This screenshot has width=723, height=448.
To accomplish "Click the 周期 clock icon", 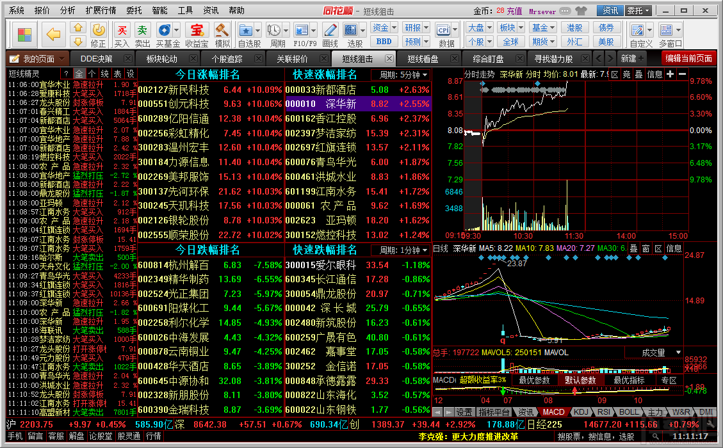I will pos(274,31).
